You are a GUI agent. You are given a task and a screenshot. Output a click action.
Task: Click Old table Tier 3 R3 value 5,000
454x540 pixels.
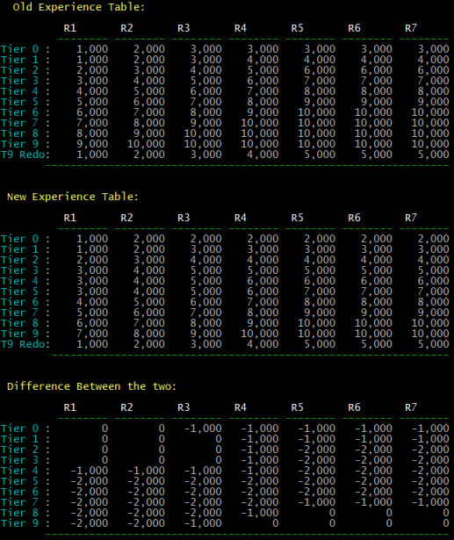coord(206,81)
